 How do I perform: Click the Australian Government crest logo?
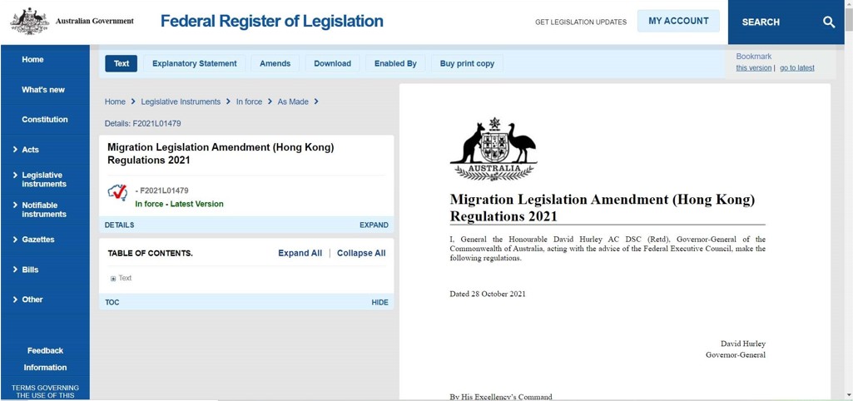[29, 21]
